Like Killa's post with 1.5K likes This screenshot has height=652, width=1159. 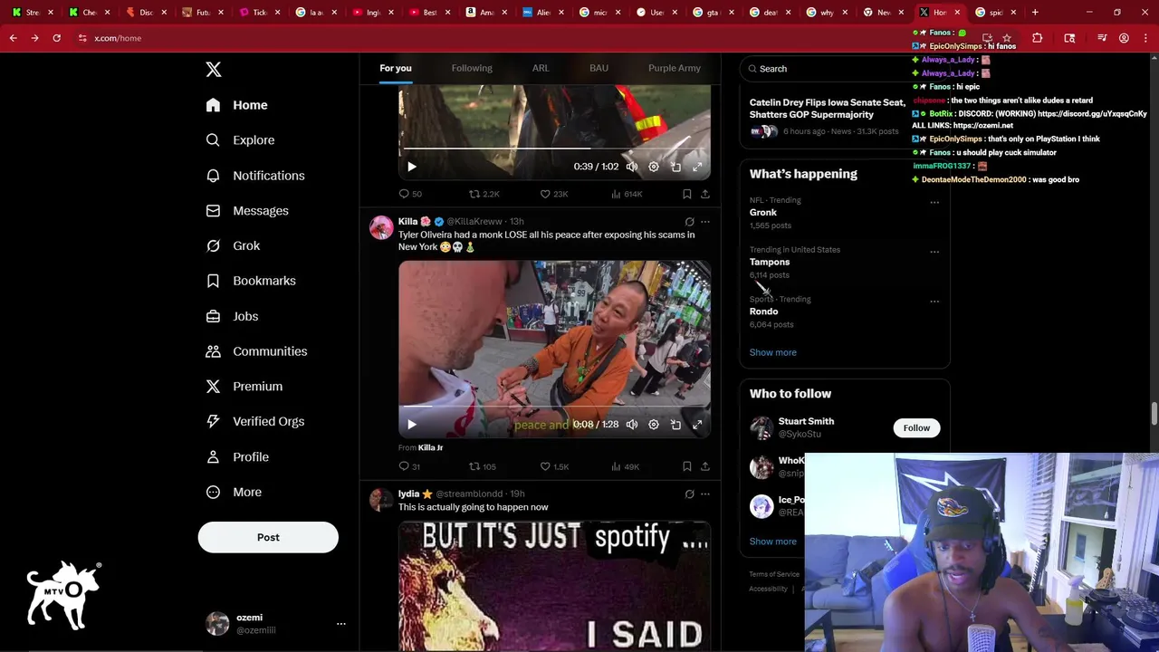tap(553, 466)
